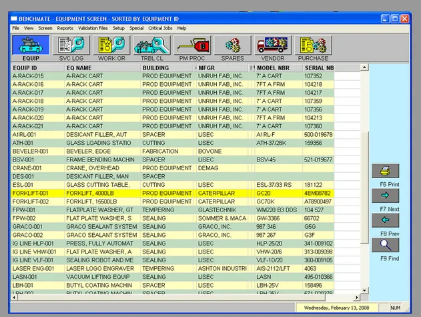Open the Screen menu
Image resolution: width=421 pixels, height=317 pixels.
pyautogui.click(x=45, y=28)
